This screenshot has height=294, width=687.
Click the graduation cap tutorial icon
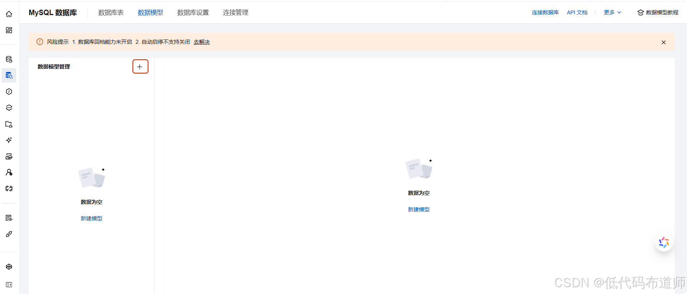pos(640,13)
